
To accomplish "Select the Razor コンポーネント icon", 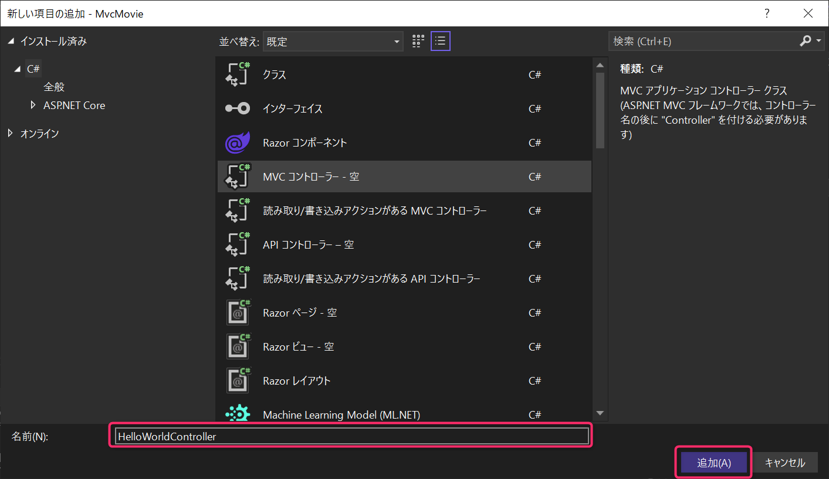I will point(237,142).
